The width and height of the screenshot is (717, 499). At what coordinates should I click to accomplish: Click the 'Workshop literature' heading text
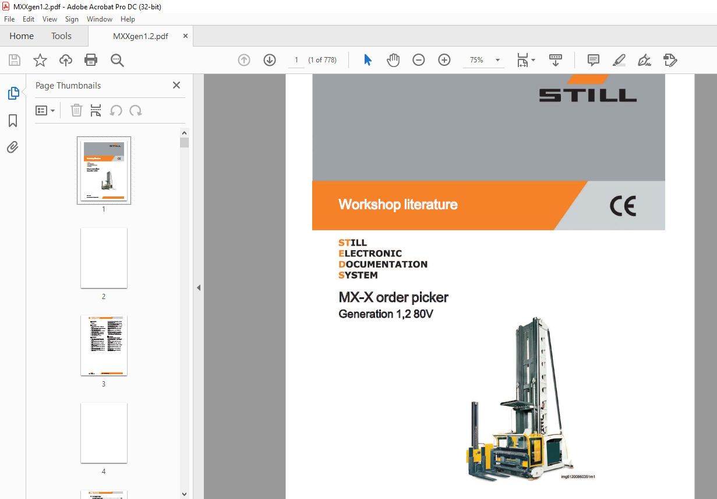tap(398, 205)
